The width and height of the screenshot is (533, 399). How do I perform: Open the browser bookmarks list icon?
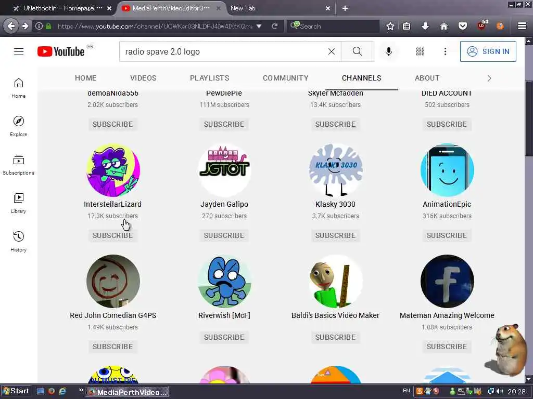407,26
